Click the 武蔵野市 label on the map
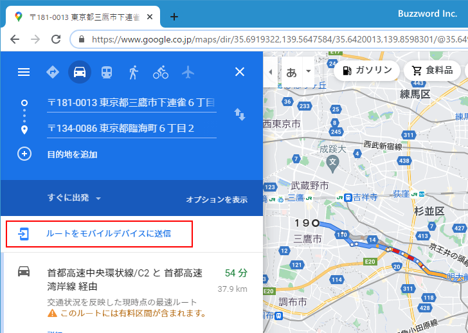Image resolution: width=468 pixels, height=333 pixels. [x=309, y=186]
